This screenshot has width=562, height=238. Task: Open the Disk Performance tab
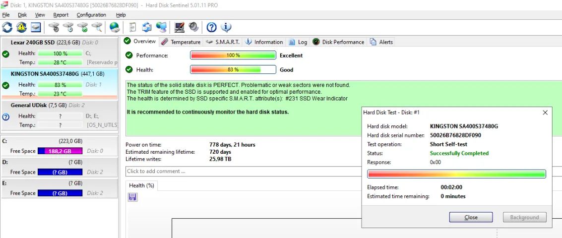338,42
